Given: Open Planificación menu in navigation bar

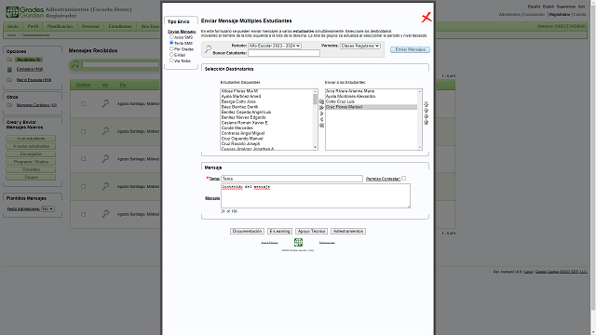Looking at the screenshot, I should point(60,27).
